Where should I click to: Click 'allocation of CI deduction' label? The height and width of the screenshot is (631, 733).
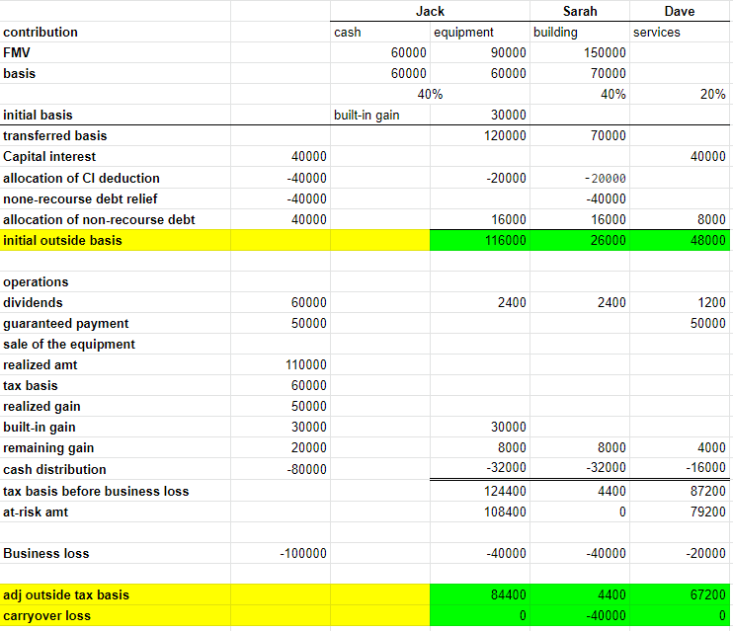81,178
